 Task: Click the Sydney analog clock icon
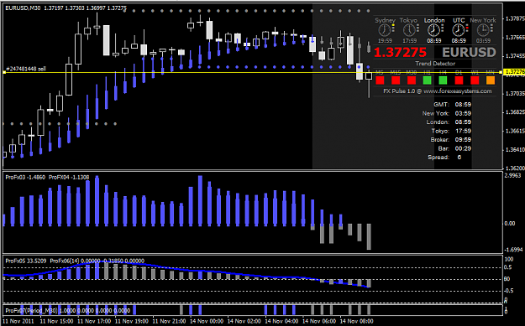tap(385, 31)
